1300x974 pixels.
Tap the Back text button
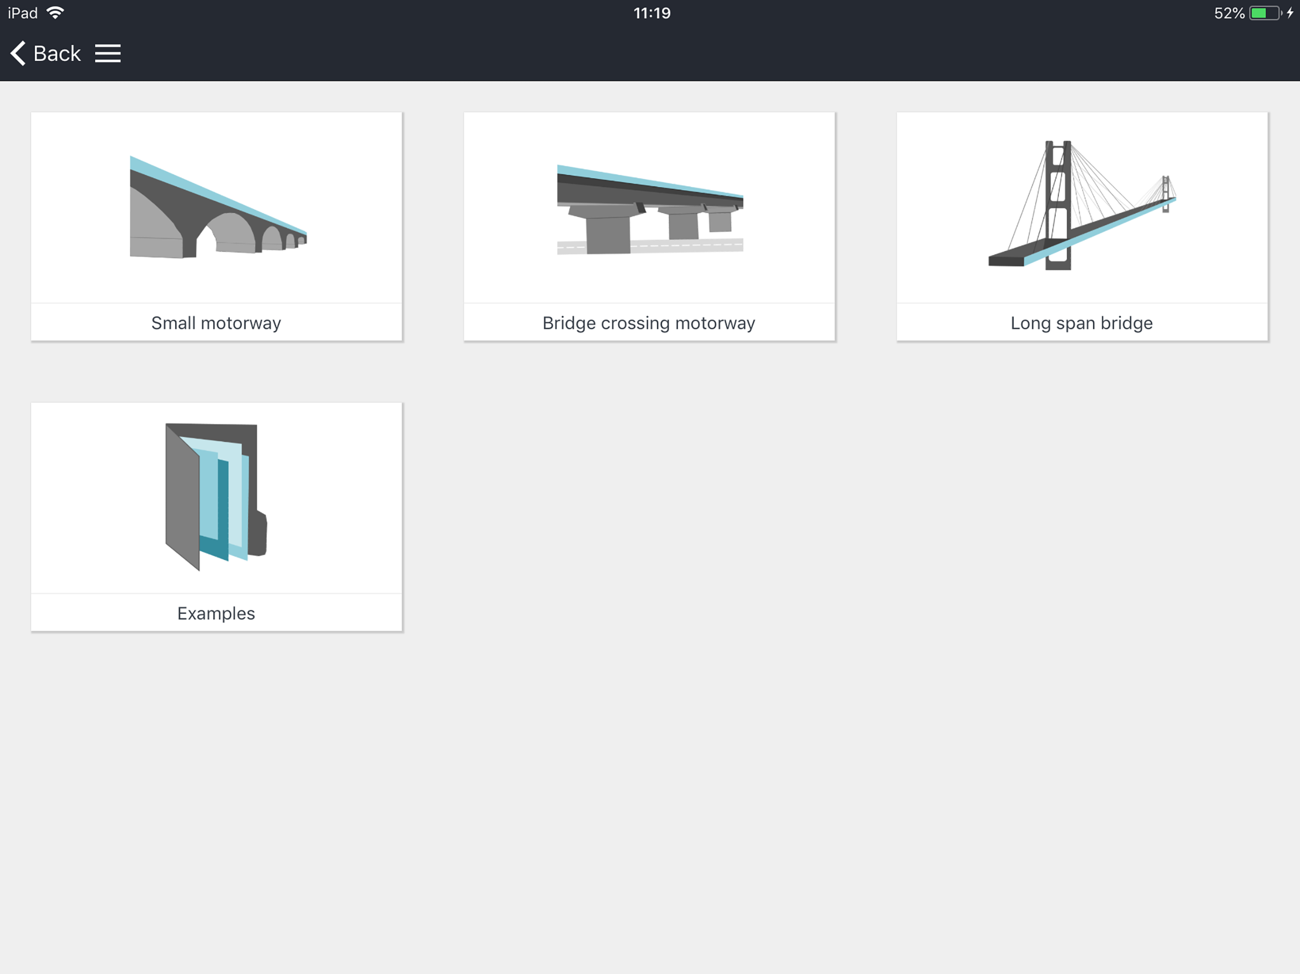pyautogui.click(x=57, y=53)
